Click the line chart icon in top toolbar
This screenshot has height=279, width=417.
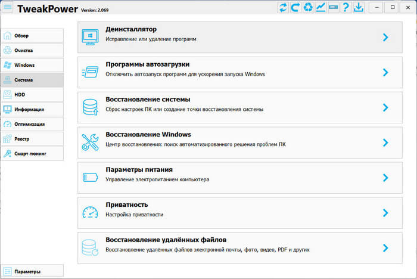click(x=320, y=7)
